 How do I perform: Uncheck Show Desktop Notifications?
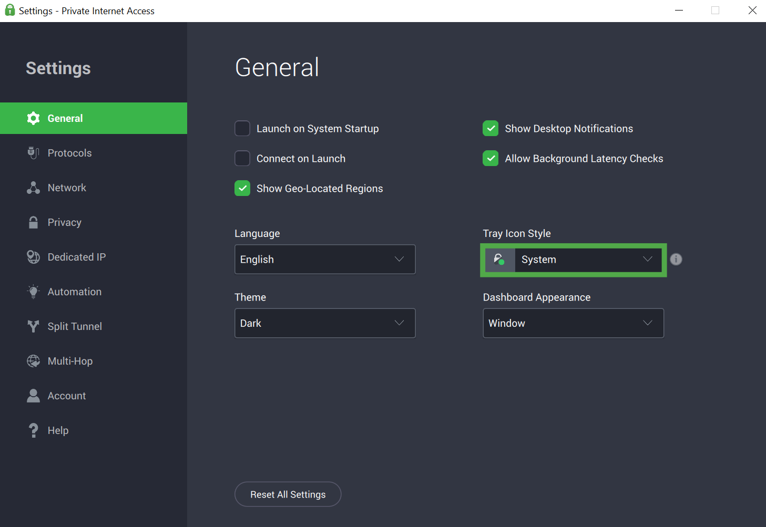[x=491, y=129]
